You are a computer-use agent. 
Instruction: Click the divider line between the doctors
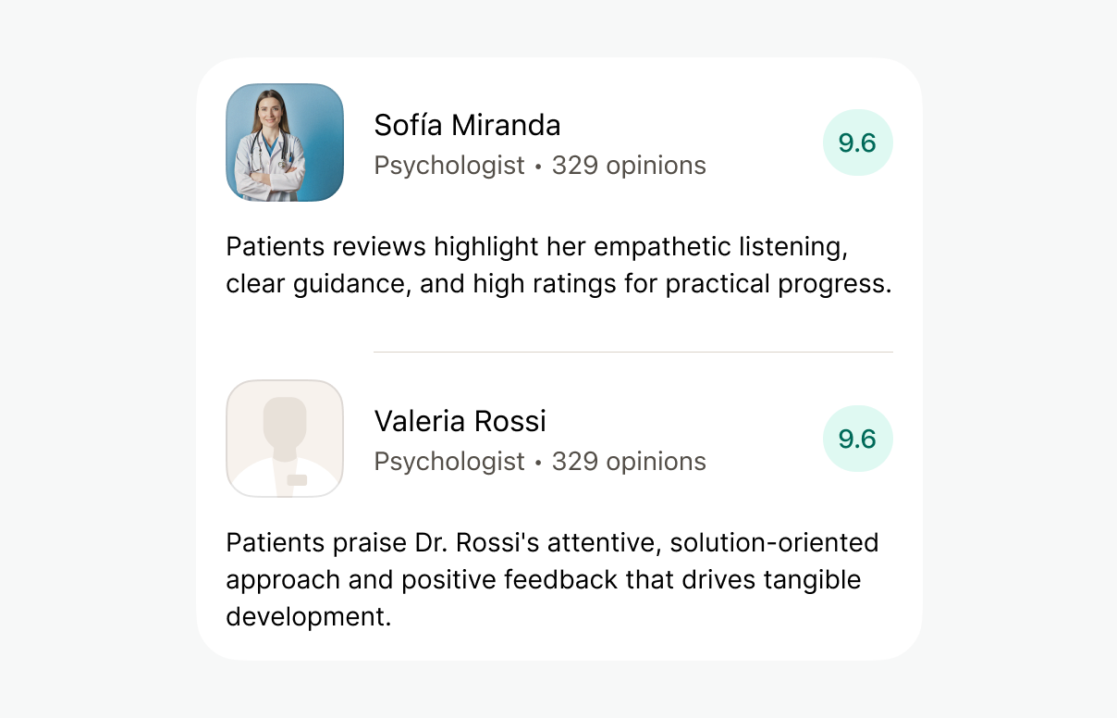[632, 352]
